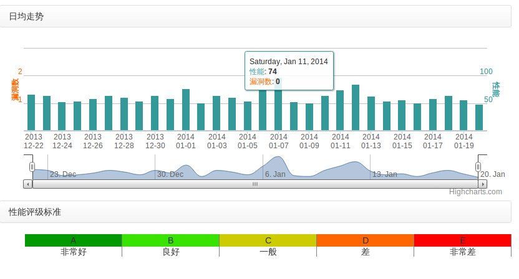Select the orange D rating swatch
The width and height of the screenshot is (519, 279).
click(x=365, y=240)
